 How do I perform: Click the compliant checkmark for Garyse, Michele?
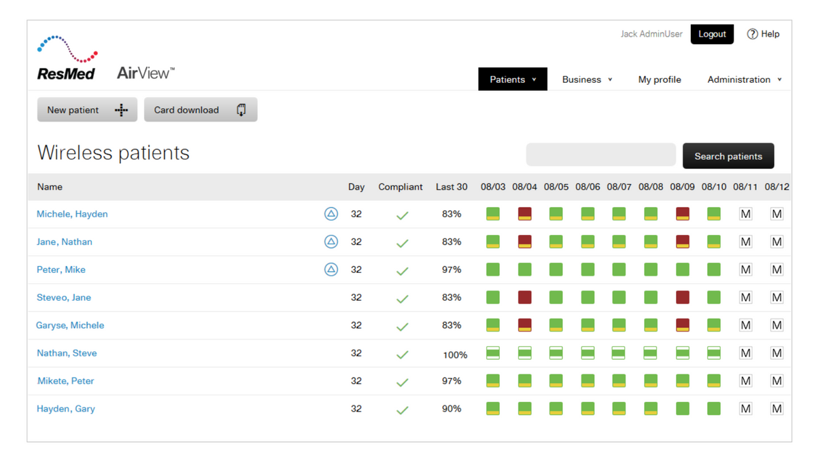click(402, 327)
